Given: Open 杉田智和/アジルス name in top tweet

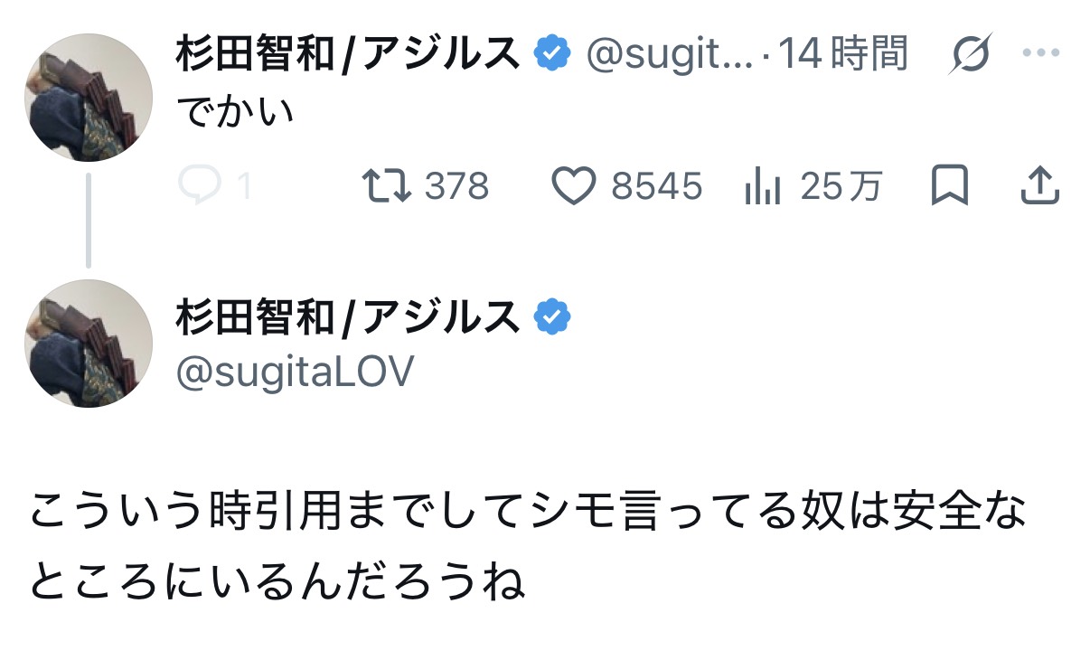Looking at the screenshot, I should (x=349, y=55).
